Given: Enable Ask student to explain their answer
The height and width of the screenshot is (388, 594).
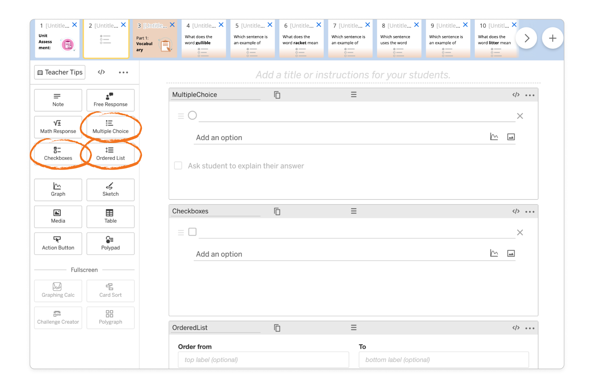Looking at the screenshot, I should [178, 165].
